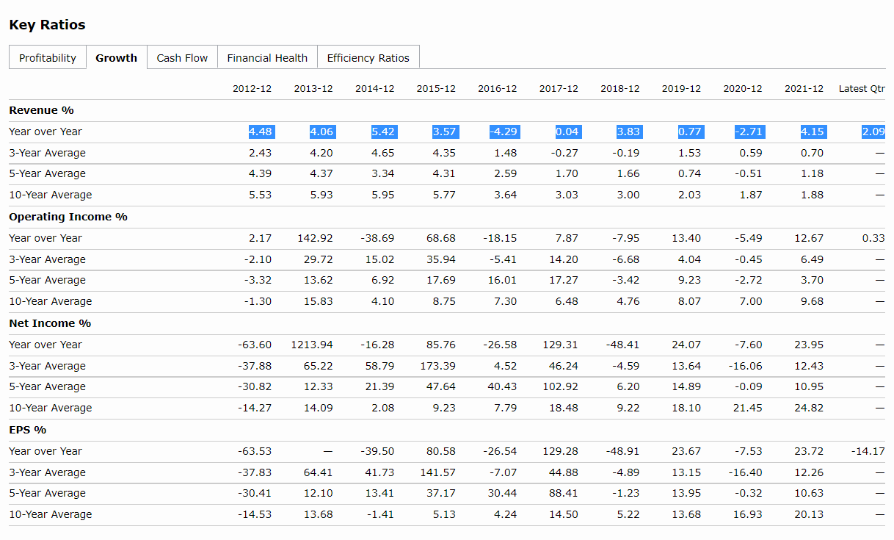This screenshot has height=540, width=894.
Task: Switch to the Cash Flow tab
Action: pos(182,58)
